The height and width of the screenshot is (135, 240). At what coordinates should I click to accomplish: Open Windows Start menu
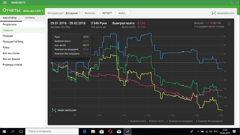pos(4,132)
